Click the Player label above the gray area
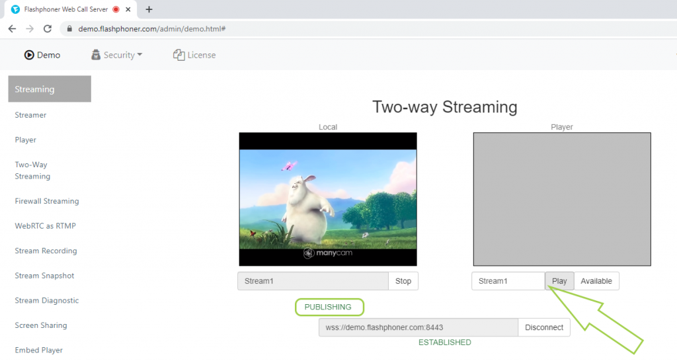The image size is (677, 361). (562, 127)
